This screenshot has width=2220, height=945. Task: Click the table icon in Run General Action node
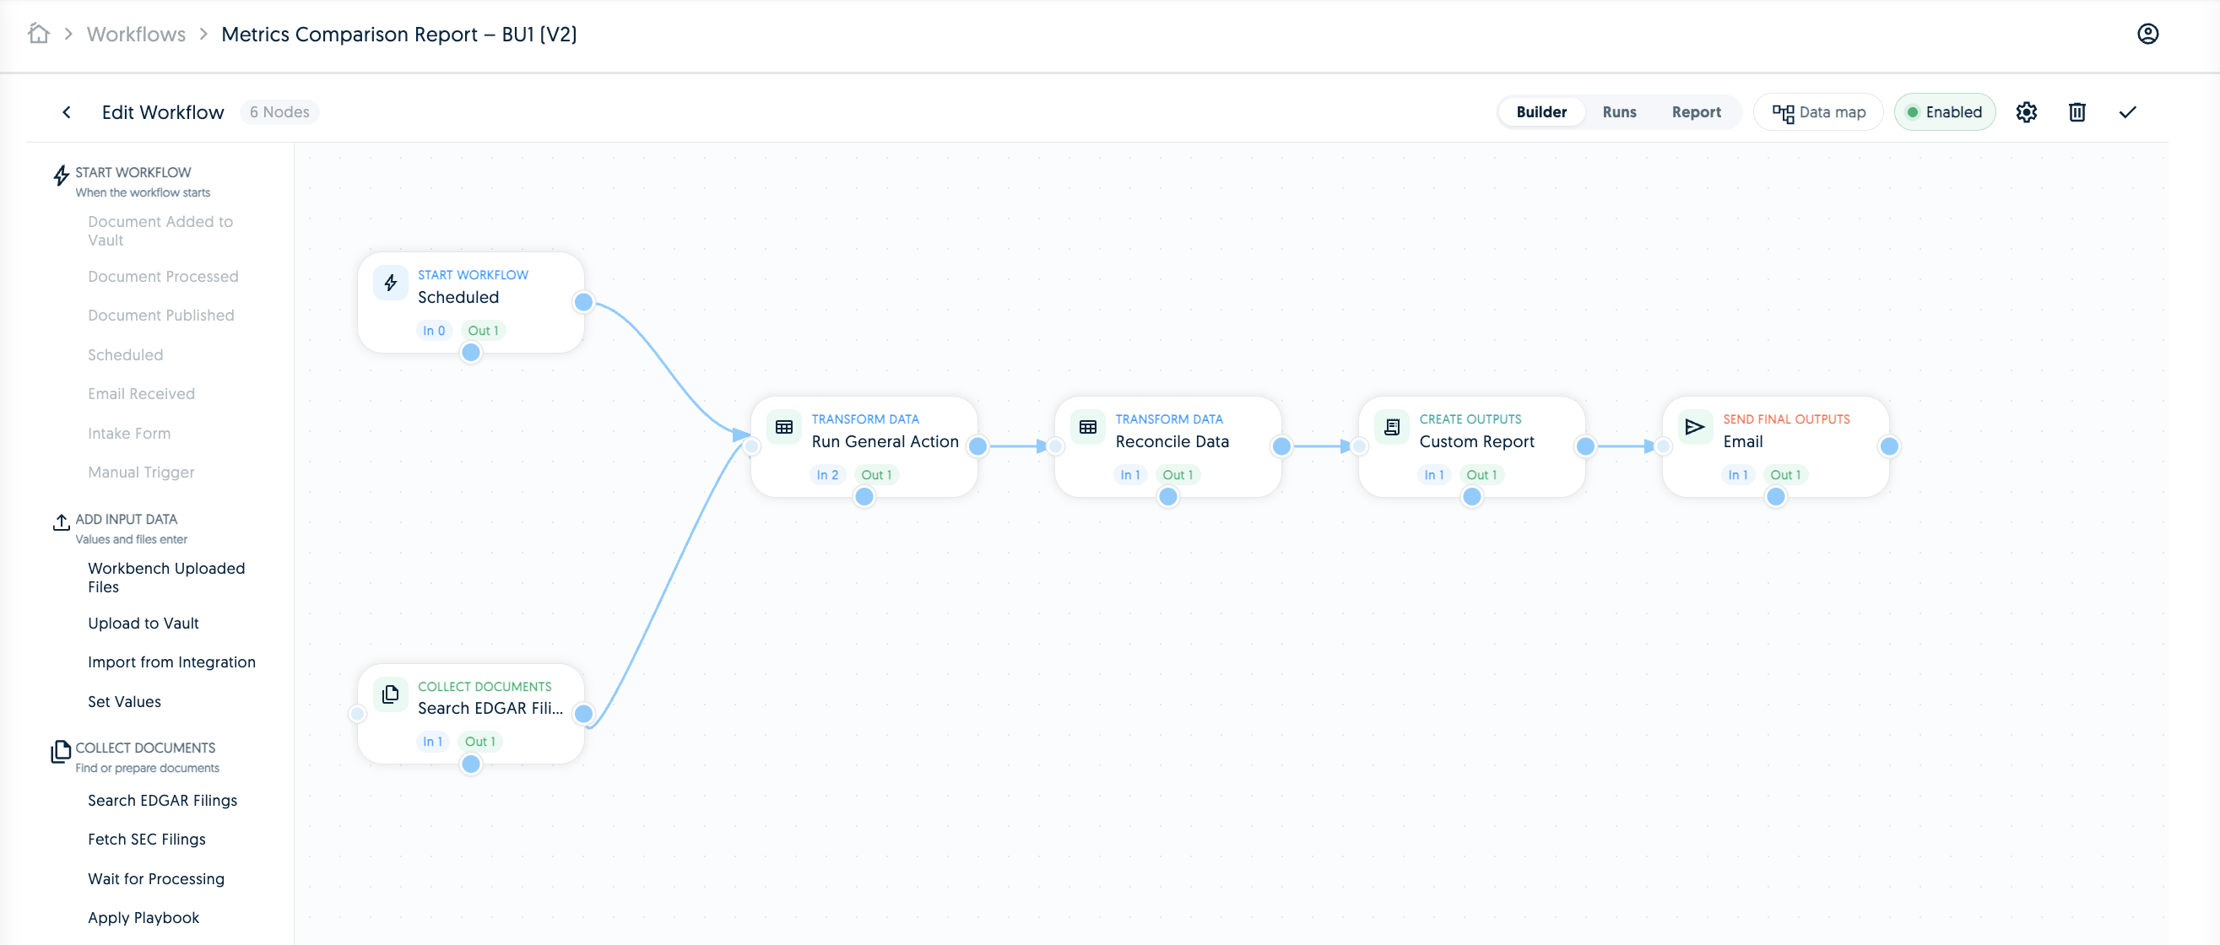tap(784, 427)
